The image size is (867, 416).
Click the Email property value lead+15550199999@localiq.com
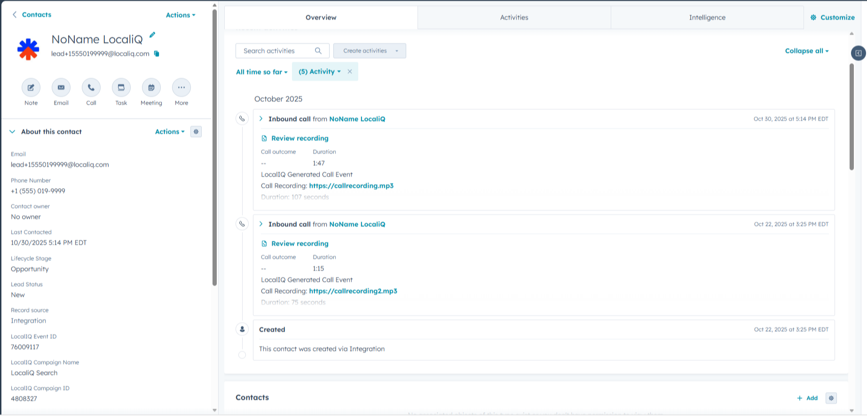[x=60, y=165]
